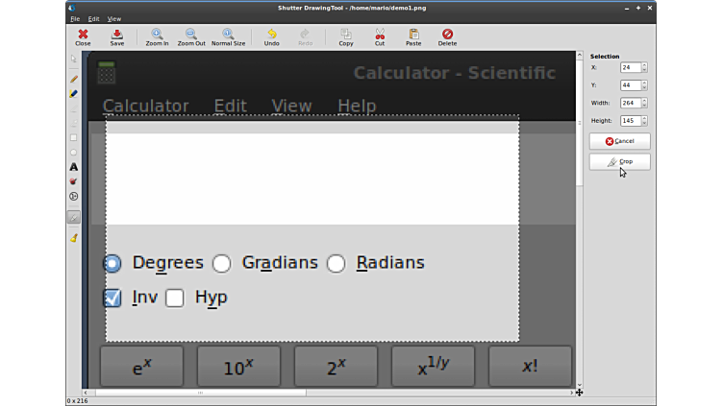Viewport: 723px width, 406px height.
Task: Pick the rectangle shape tool
Action: click(x=74, y=137)
